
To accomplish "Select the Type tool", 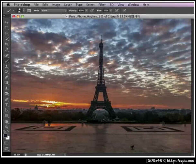I will click(x=6, y=105).
